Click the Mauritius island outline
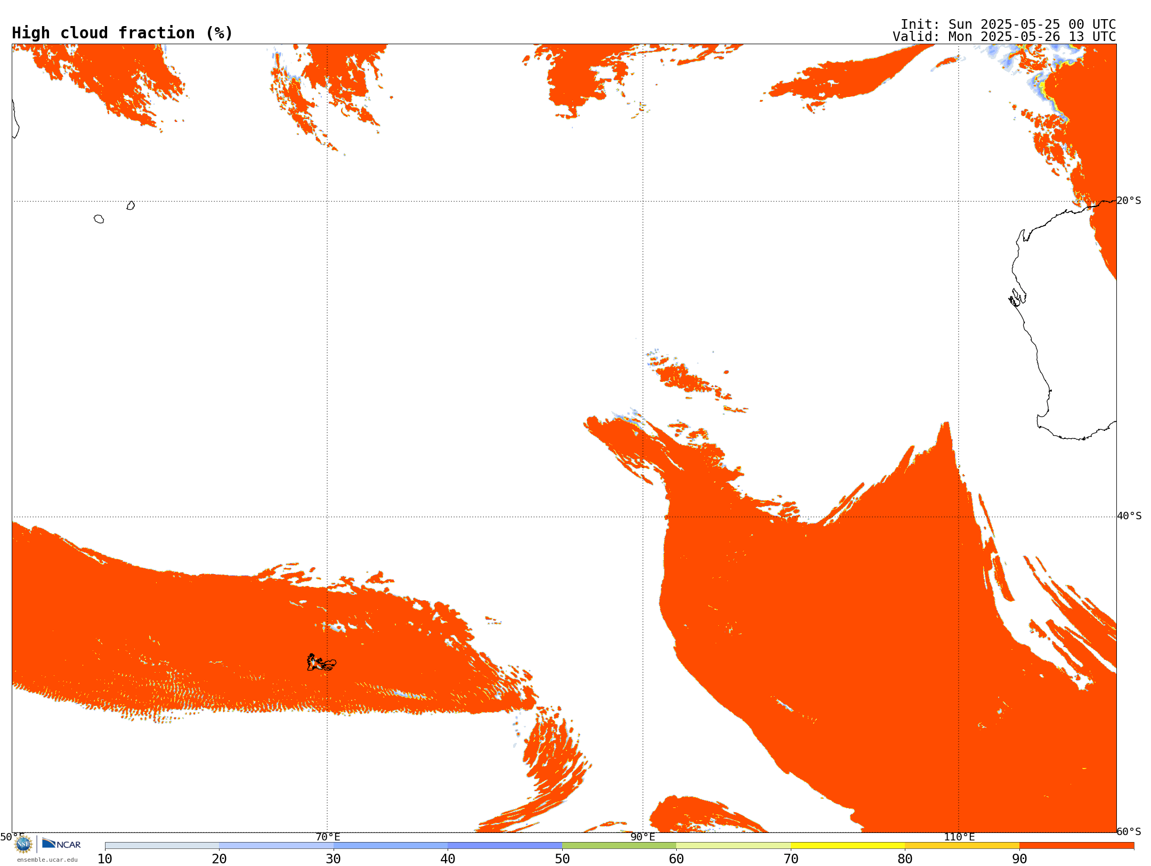Viewport: 1151px width, 866px height. (131, 206)
